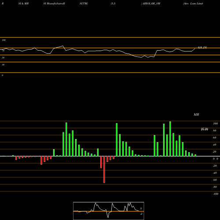Click the -60 label on the MR axis
Viewport: 220px width, 220px height.
point(215,180)
